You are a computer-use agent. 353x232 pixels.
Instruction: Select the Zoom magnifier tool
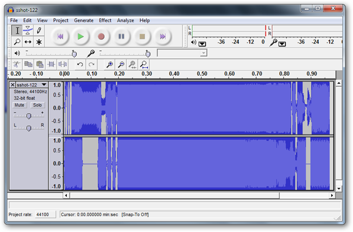pos(17,42)
